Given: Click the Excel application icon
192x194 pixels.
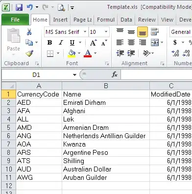Looking at the screenshot, I should point(6,7).
